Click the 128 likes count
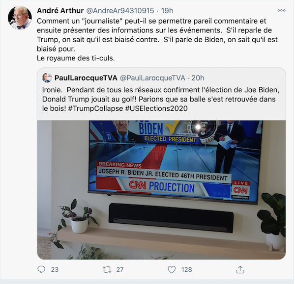Viewport: 295px width, 284px height. click(186, 270)
